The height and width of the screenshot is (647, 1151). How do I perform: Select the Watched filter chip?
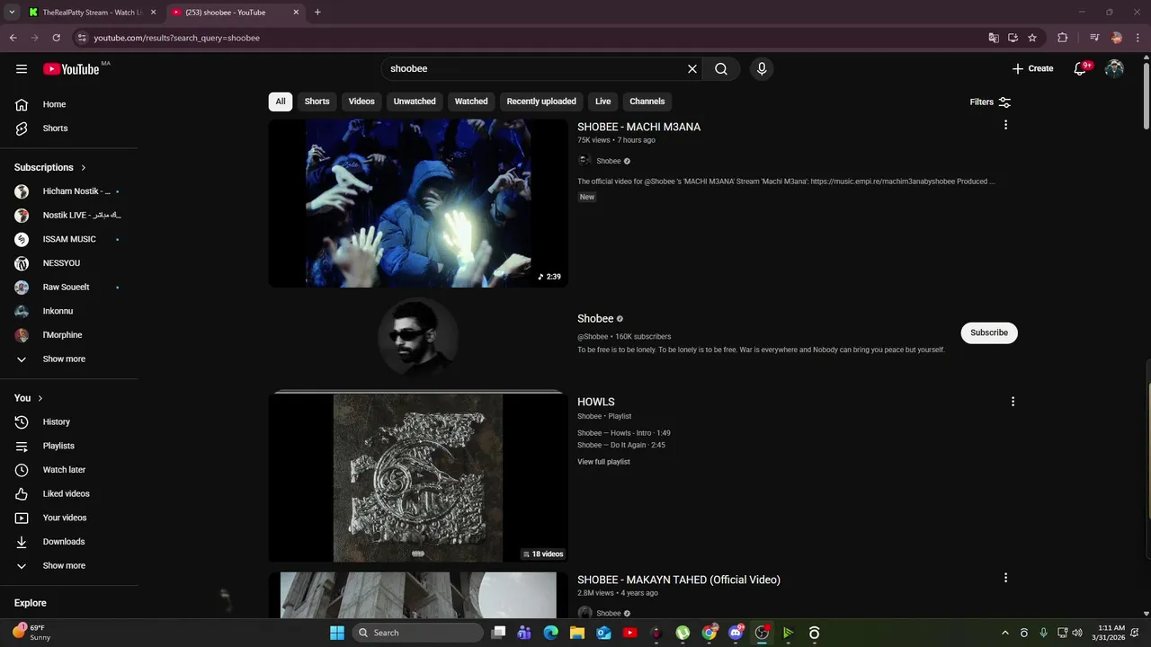(x=471, y=102)
